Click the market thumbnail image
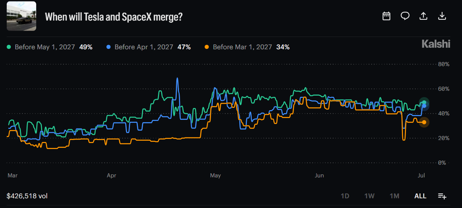Viewport: 462px width, 208px height. [x=22, y=16]
